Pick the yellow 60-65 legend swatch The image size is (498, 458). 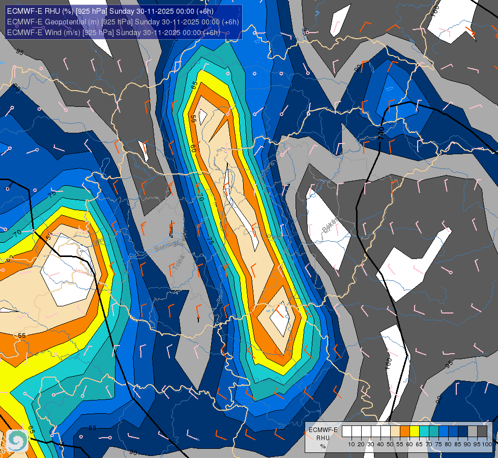tap(415, 431)
